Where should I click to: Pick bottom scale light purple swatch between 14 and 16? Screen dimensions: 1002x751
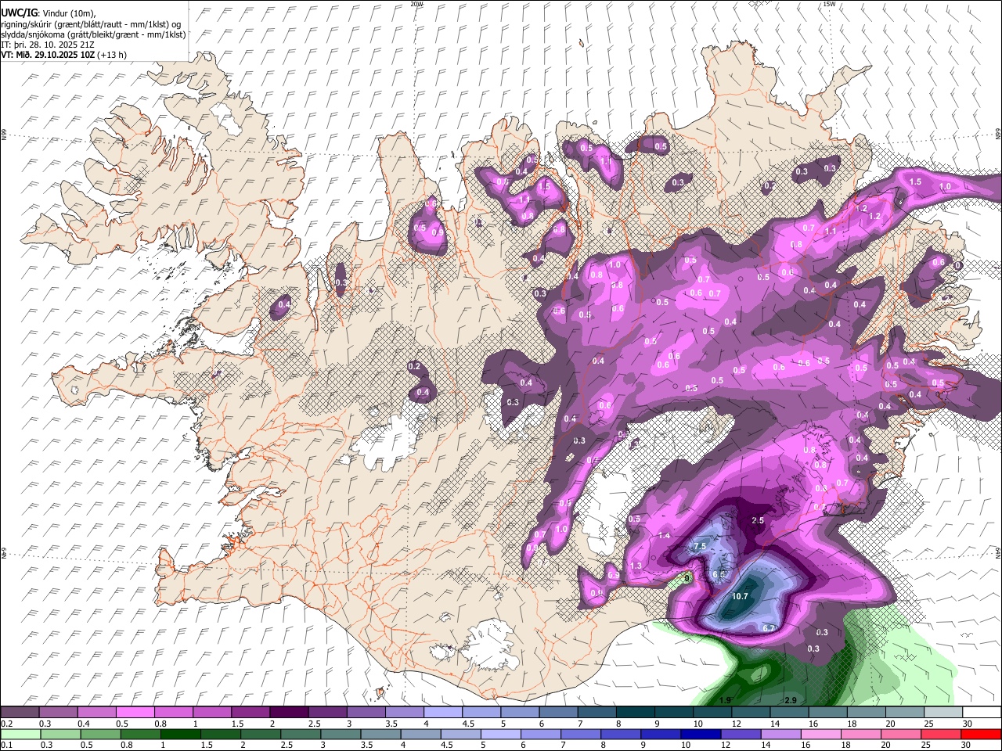pyautogui.click(x=781, y=735)
